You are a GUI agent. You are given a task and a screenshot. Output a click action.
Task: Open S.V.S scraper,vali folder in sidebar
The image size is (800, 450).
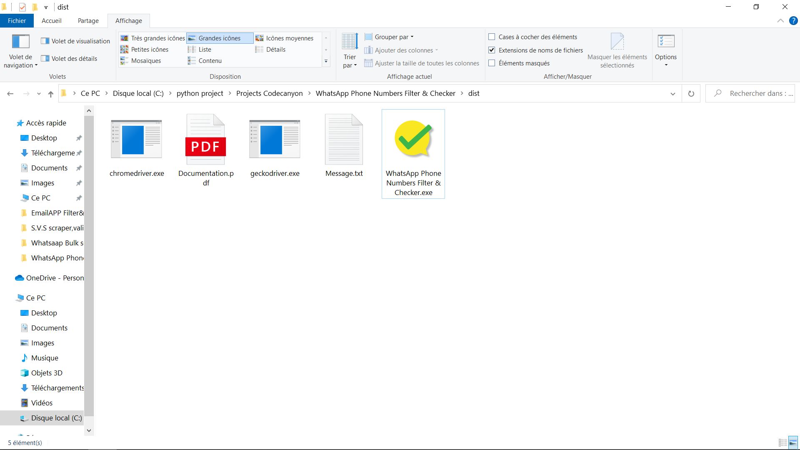pos(52,228)
